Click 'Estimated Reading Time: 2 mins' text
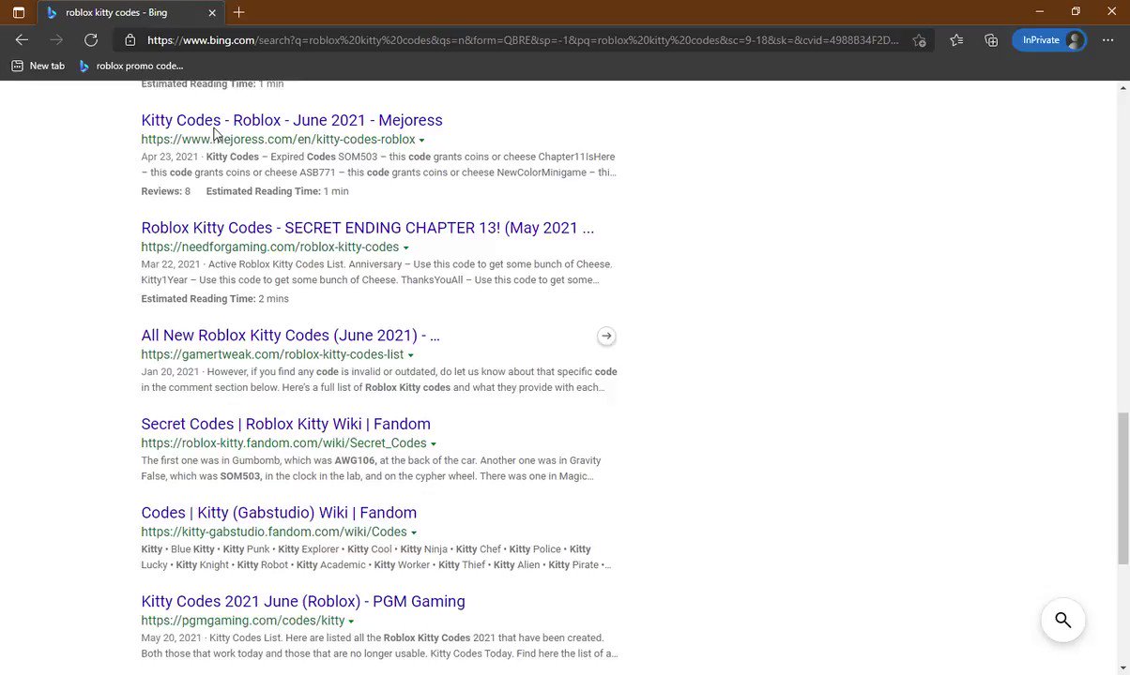 coord(215,299)
